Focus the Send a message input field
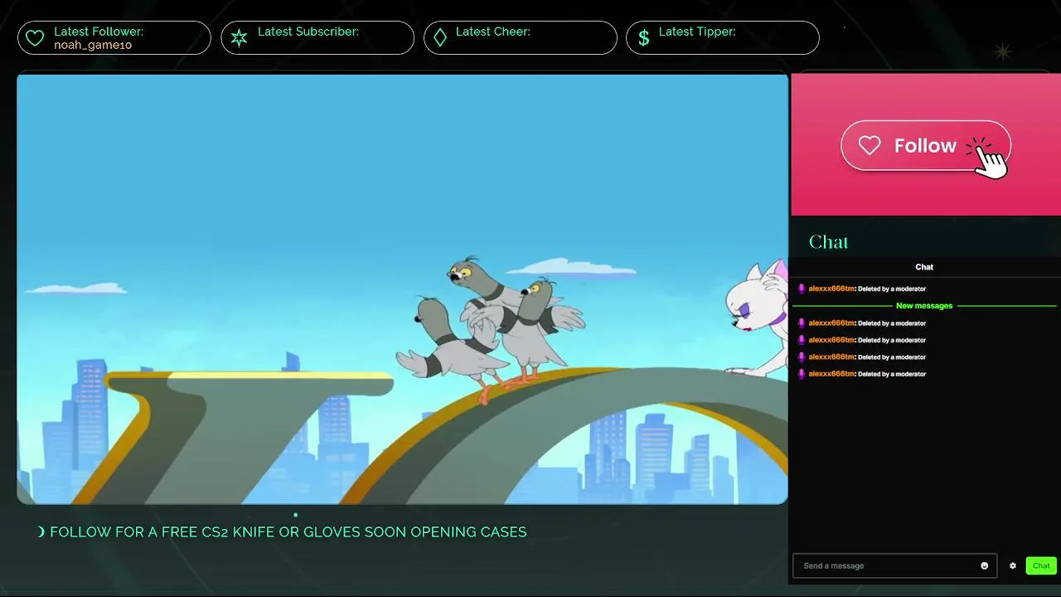 coord(894,565)
